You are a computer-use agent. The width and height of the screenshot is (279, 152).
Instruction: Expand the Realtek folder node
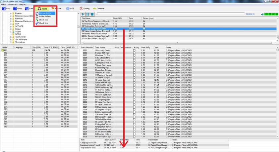tap(11, 13)
